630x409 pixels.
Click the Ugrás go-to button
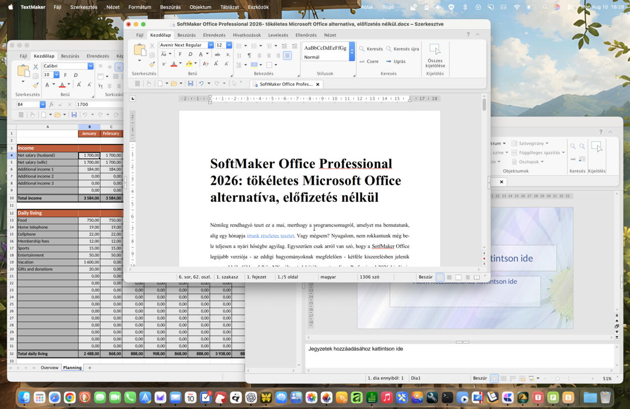(395, 61)
